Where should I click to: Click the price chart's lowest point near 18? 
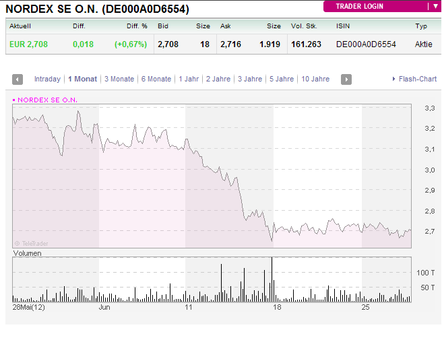(272, 241)
